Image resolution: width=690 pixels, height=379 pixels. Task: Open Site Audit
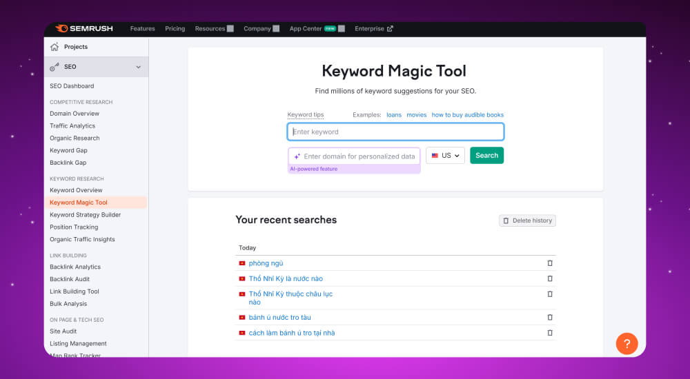click(x=63, y=331)
